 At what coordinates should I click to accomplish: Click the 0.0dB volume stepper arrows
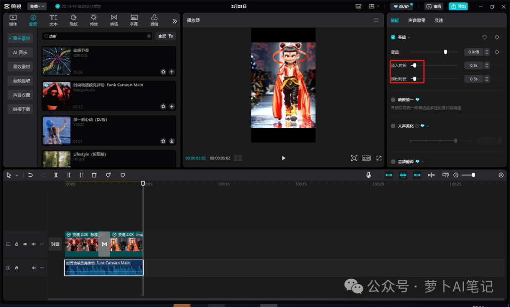tap(486, 52)
